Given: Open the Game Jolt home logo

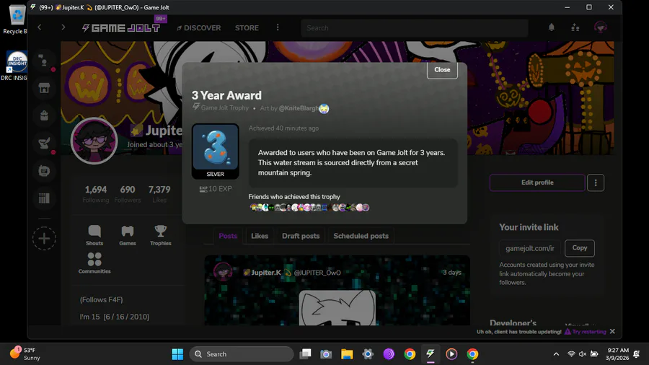Looking at the screenshot, I should 120,27.
